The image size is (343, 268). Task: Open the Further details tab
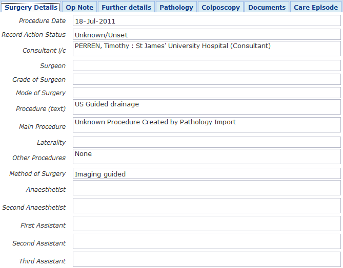127,7
